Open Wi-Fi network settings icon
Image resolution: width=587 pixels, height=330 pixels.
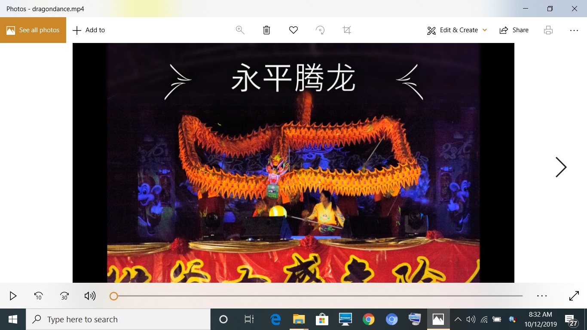tap(484, 319)
